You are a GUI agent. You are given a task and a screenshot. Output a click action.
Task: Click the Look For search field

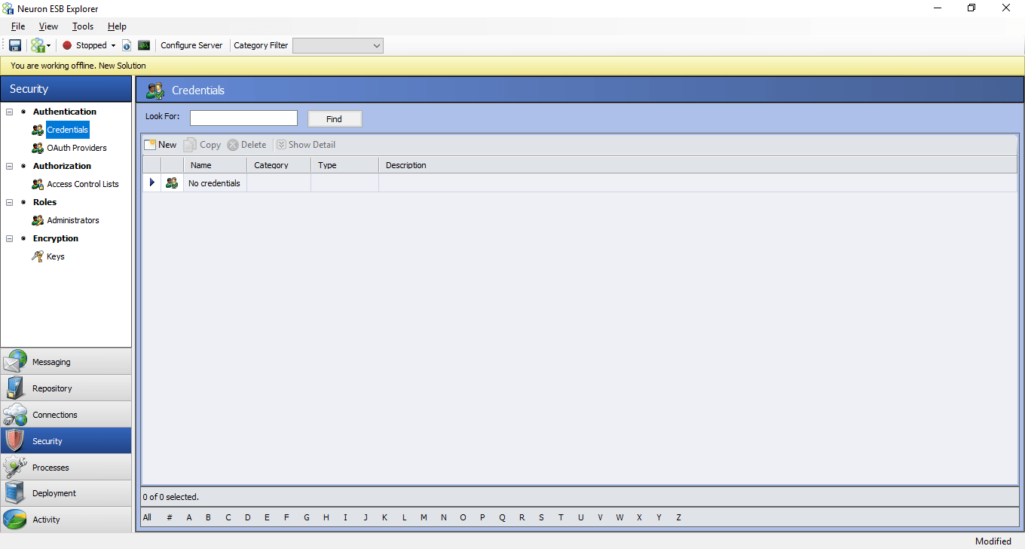tap(243, 118)
